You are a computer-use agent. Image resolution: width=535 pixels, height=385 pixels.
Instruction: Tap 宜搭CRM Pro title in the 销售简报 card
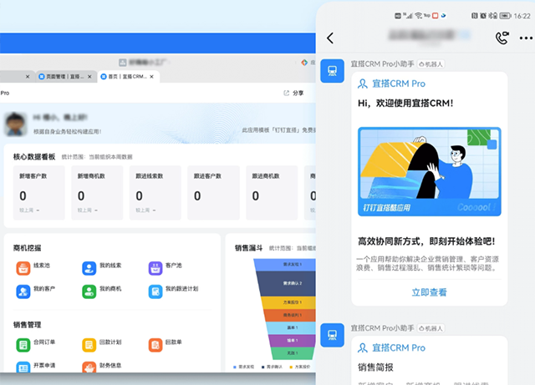pos(399,347)
